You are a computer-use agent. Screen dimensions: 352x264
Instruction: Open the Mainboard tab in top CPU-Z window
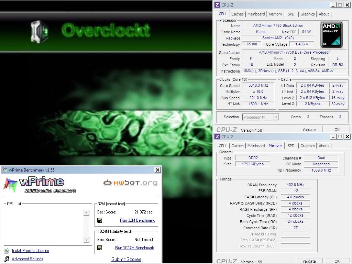pos(256,14)
